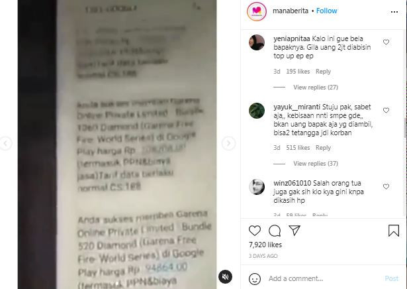Open the comment bubble icon
Viewport: 407px width, 289px height.
click(x=275, y=231)
